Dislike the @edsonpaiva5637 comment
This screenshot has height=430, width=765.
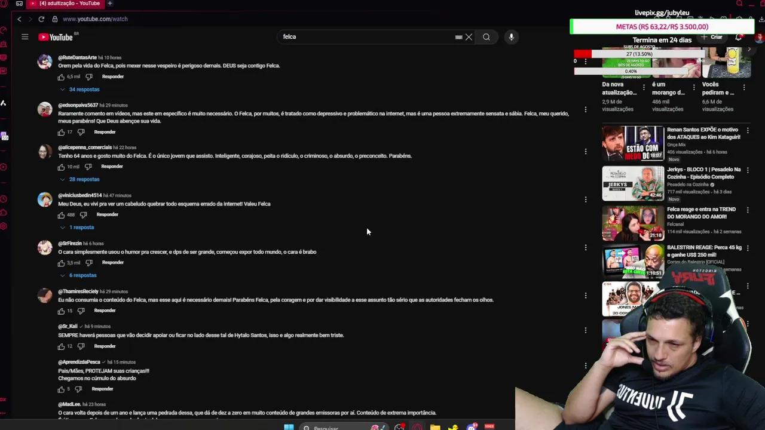81,132
